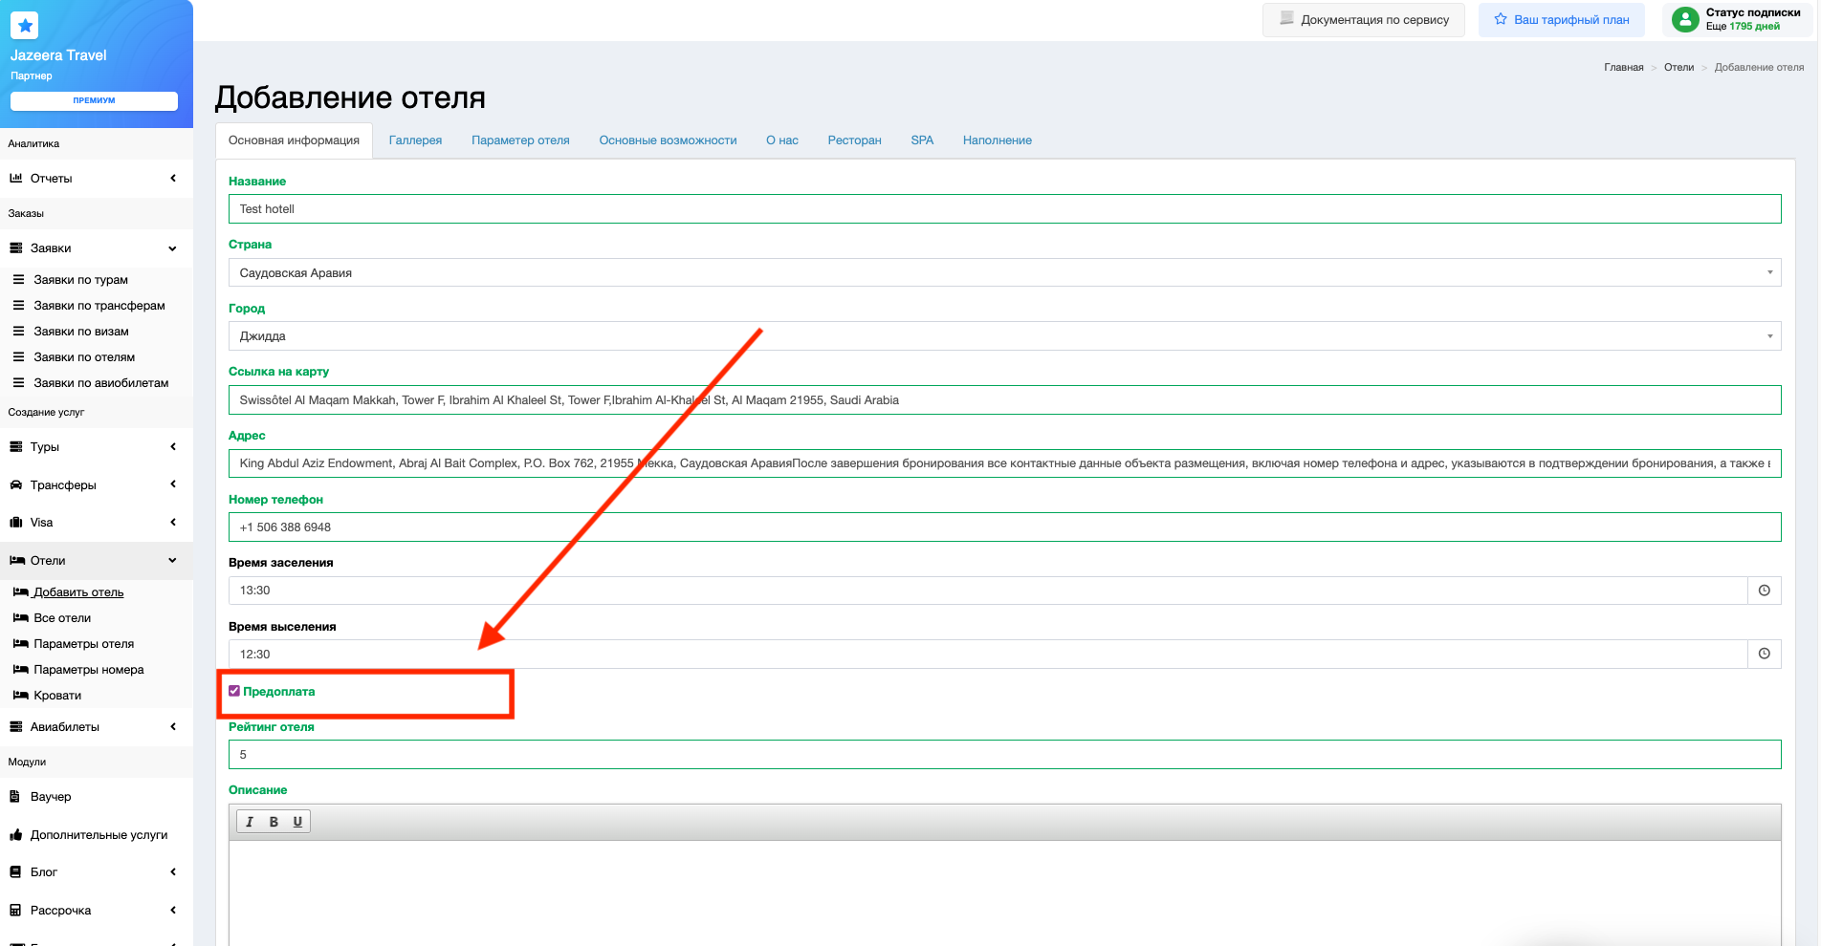Click the clock icon beside check-in time

(1764, 591)
